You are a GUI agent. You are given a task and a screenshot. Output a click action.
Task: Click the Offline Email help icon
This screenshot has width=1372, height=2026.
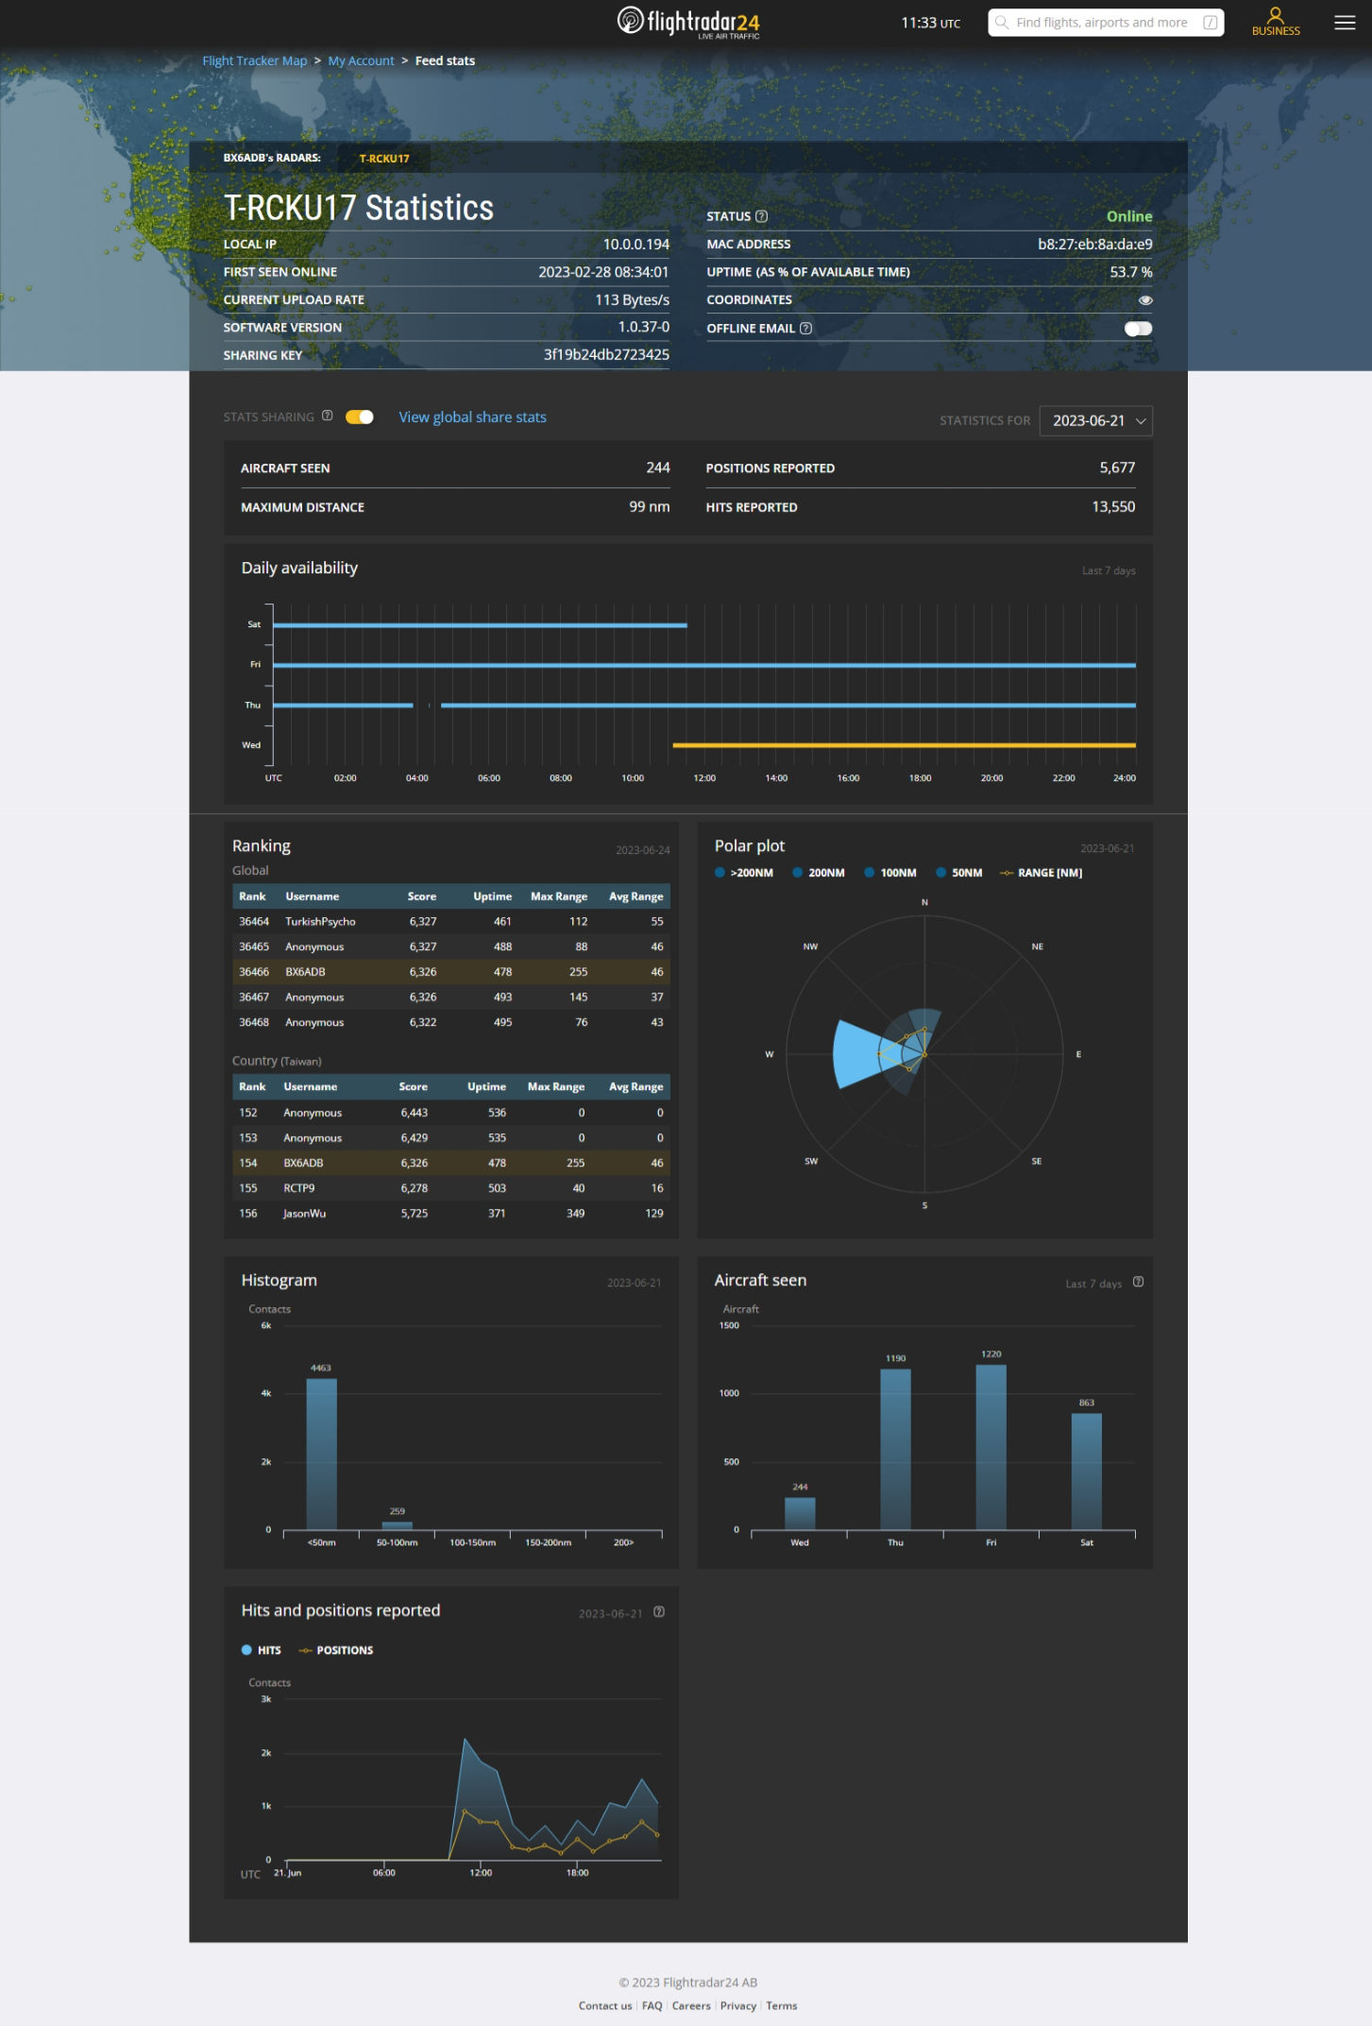point(805,329)
